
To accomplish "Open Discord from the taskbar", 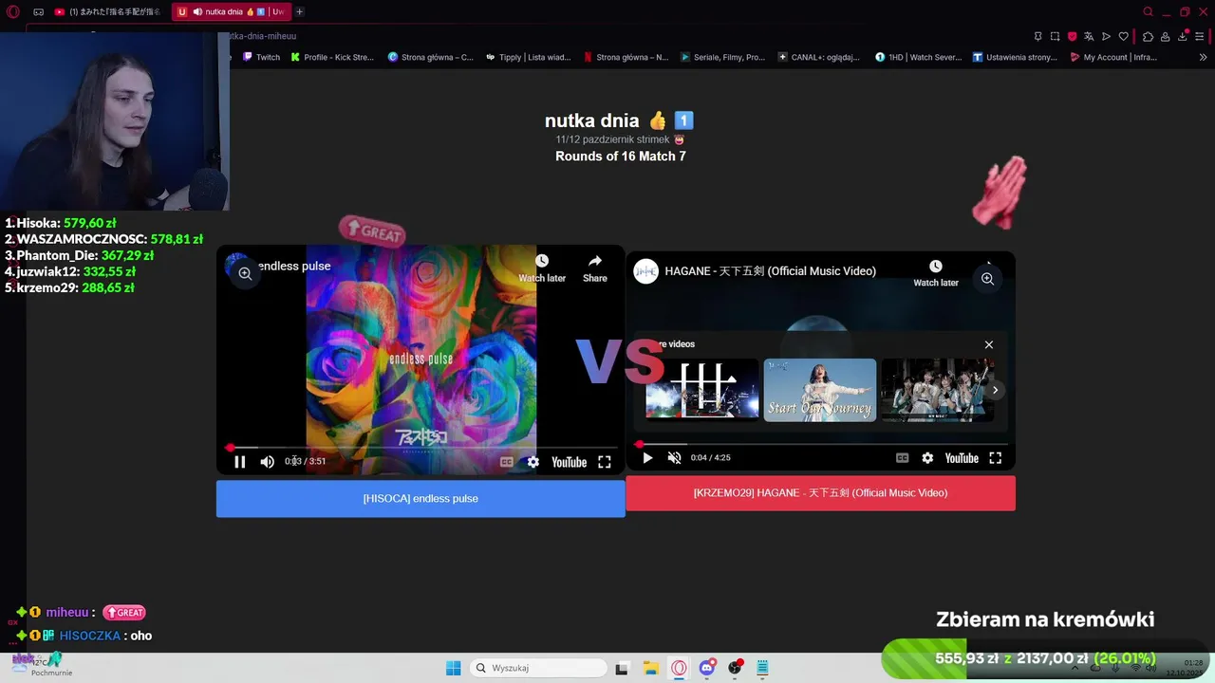I will pos(707,668).
